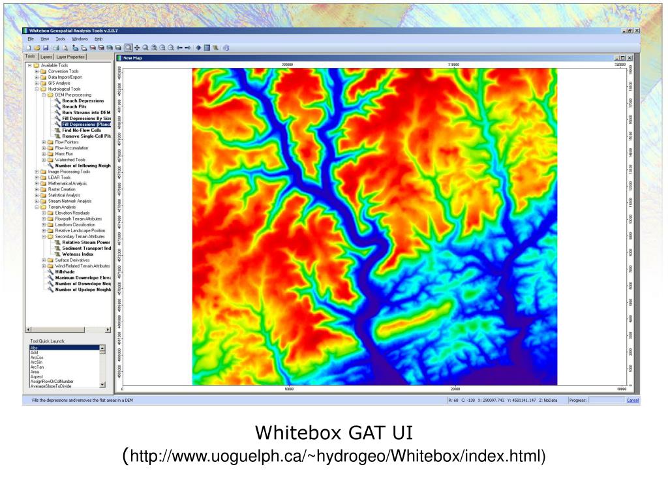Click the Zoom In magnifier icon
Screen dimensions: 668x501
coord(162,48)
